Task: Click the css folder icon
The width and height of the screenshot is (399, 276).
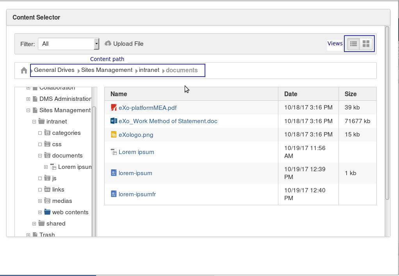Action: (47, 144)
